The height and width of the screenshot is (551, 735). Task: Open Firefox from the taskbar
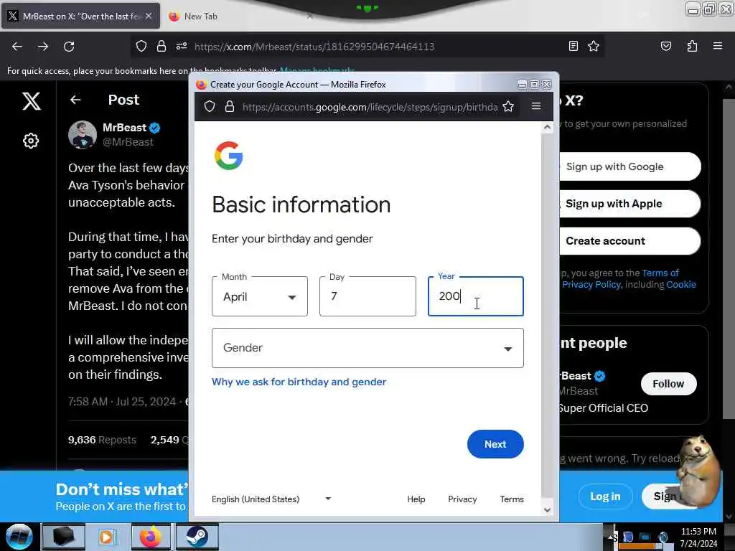(151, 537)
